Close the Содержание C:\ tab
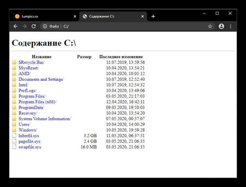The image size is (246, 187). click(x=142, y=16)
